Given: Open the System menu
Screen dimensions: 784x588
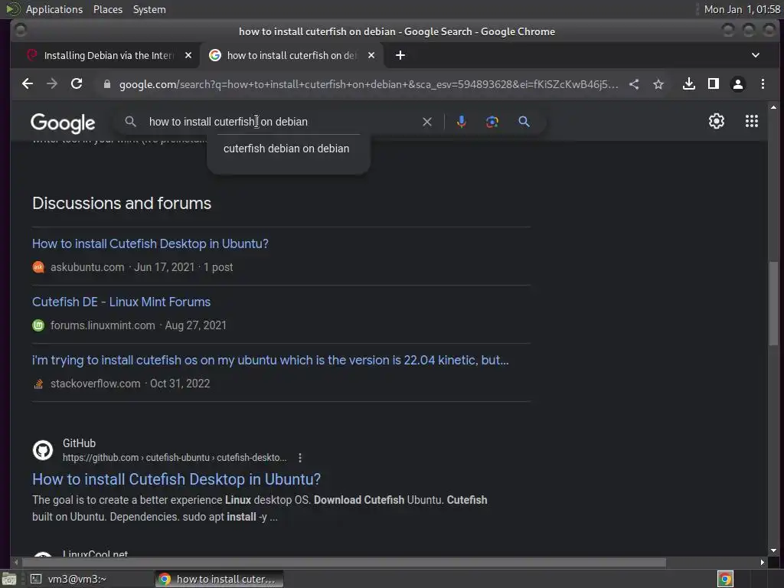Looking at the screenshot, I should pyautogui.click(x=149, y=9).
